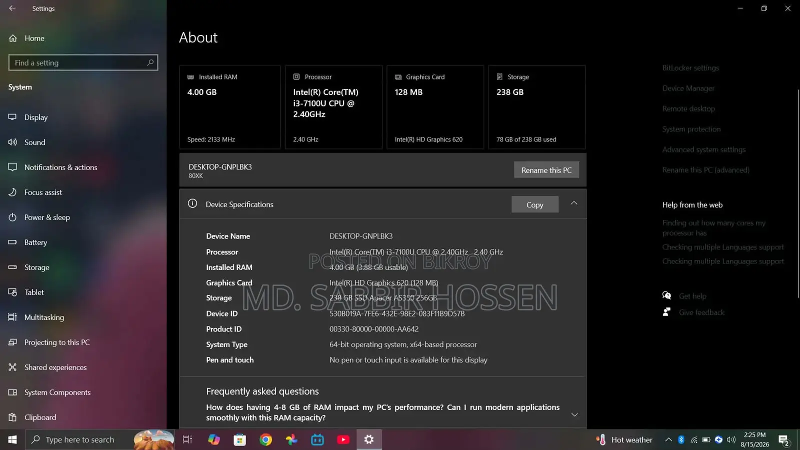Image resolution: width=800 pixels, height=450 pixels.
Task: Open Device Manager link
Action: pos(688,88)
